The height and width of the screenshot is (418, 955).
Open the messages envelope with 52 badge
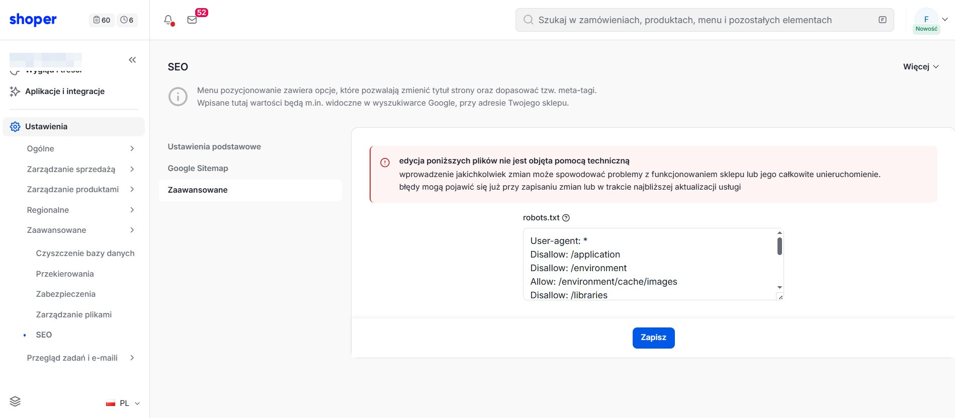click(192, 20)
